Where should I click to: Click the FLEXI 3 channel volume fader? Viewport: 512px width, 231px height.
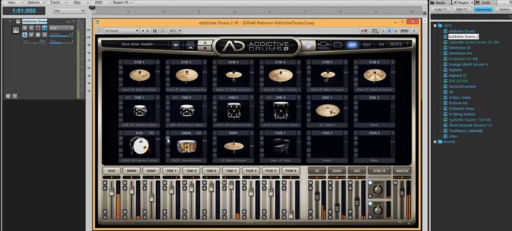[x=291, y=215]
